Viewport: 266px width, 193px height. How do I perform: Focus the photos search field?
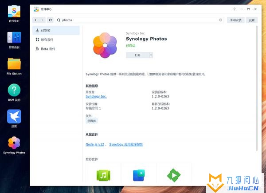tap(139, 20)
